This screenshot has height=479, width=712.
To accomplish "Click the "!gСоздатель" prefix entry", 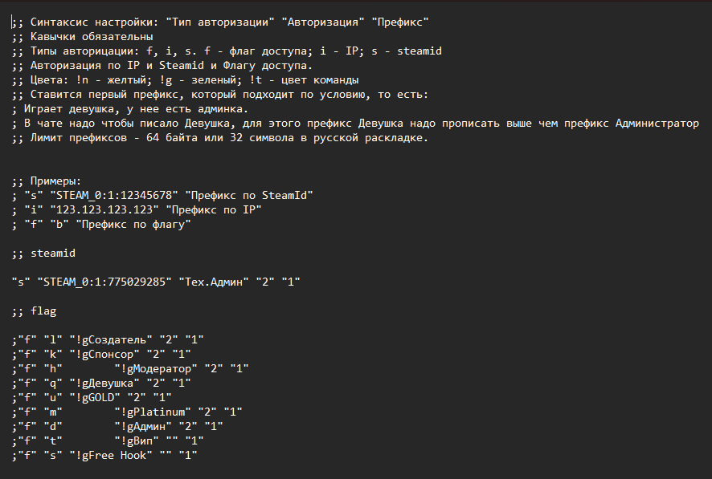I will coord(108,339).
